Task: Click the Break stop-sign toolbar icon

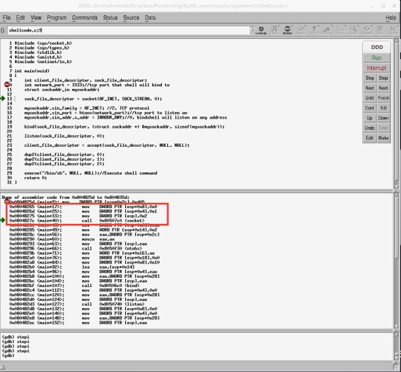Action: (x=286, y=30)
